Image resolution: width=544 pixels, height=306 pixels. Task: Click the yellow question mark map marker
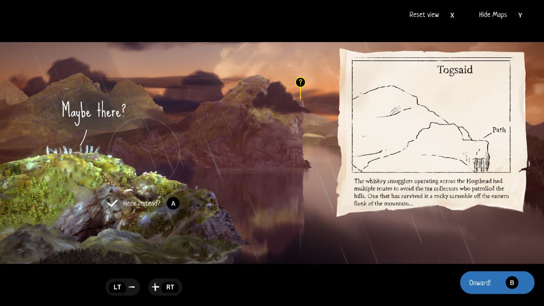(300, 82)
